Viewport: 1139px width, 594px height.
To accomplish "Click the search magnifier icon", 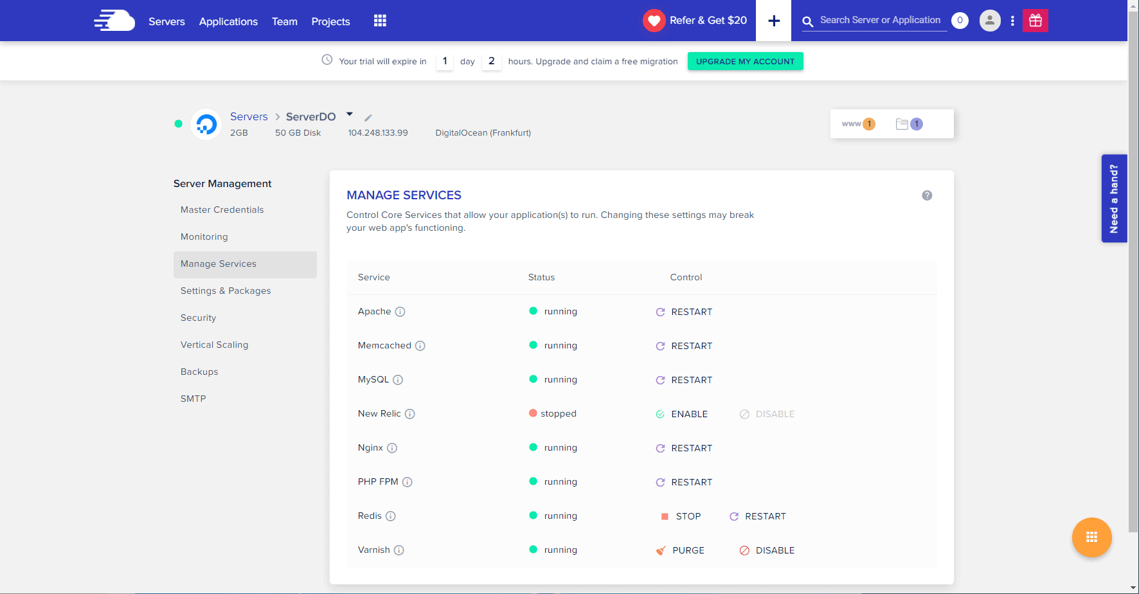I will pyautogui.click(x=808, y=21).
